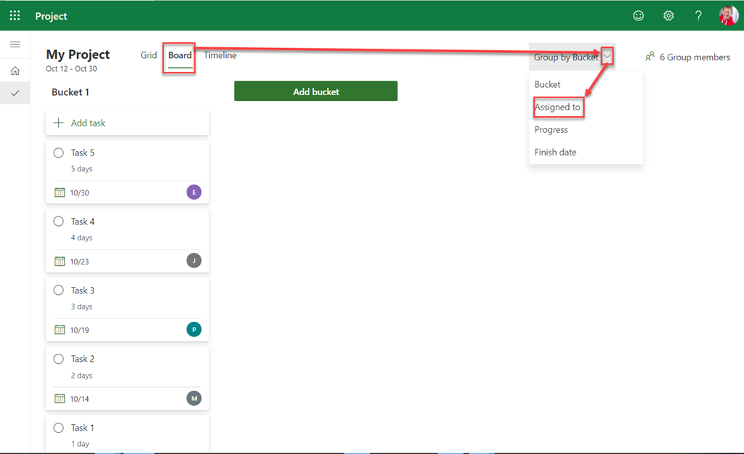744x454 pixels.
Task: Click the smiley feedback icon
Action: pyautogui.click(x=639, y=15)
